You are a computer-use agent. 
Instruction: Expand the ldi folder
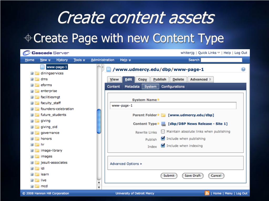click(32, 169)
